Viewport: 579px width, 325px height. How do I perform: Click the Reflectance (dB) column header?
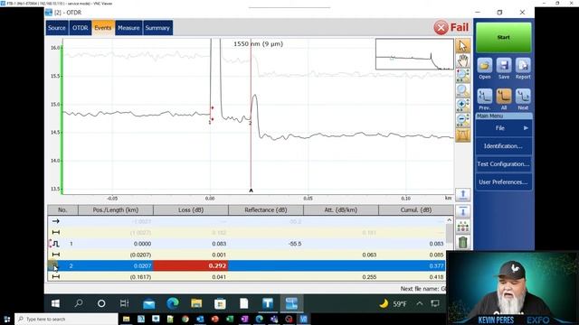tap(266, 210)
